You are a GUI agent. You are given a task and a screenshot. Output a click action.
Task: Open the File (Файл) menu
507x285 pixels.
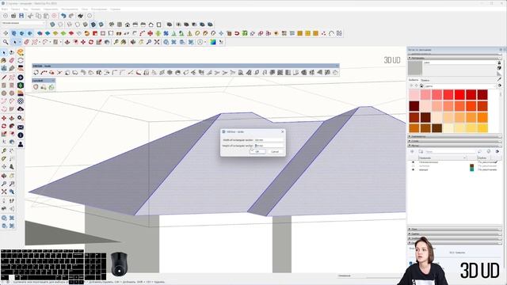(4, 9)
